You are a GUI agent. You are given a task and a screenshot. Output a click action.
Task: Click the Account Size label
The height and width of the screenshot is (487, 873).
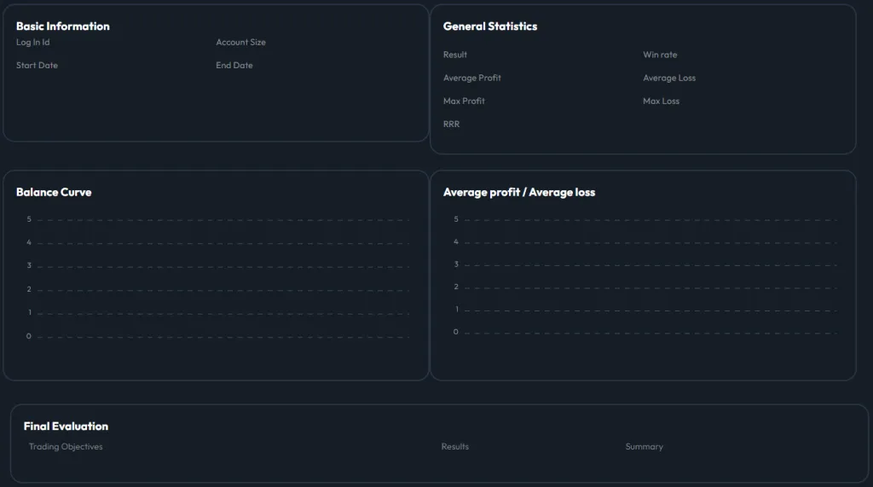coord(240,43)
